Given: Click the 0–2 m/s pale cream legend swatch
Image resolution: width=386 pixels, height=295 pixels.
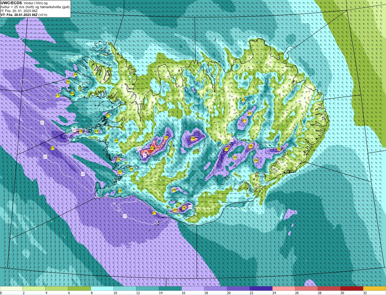Looking at the screenshot, I should tap(11, 288).
